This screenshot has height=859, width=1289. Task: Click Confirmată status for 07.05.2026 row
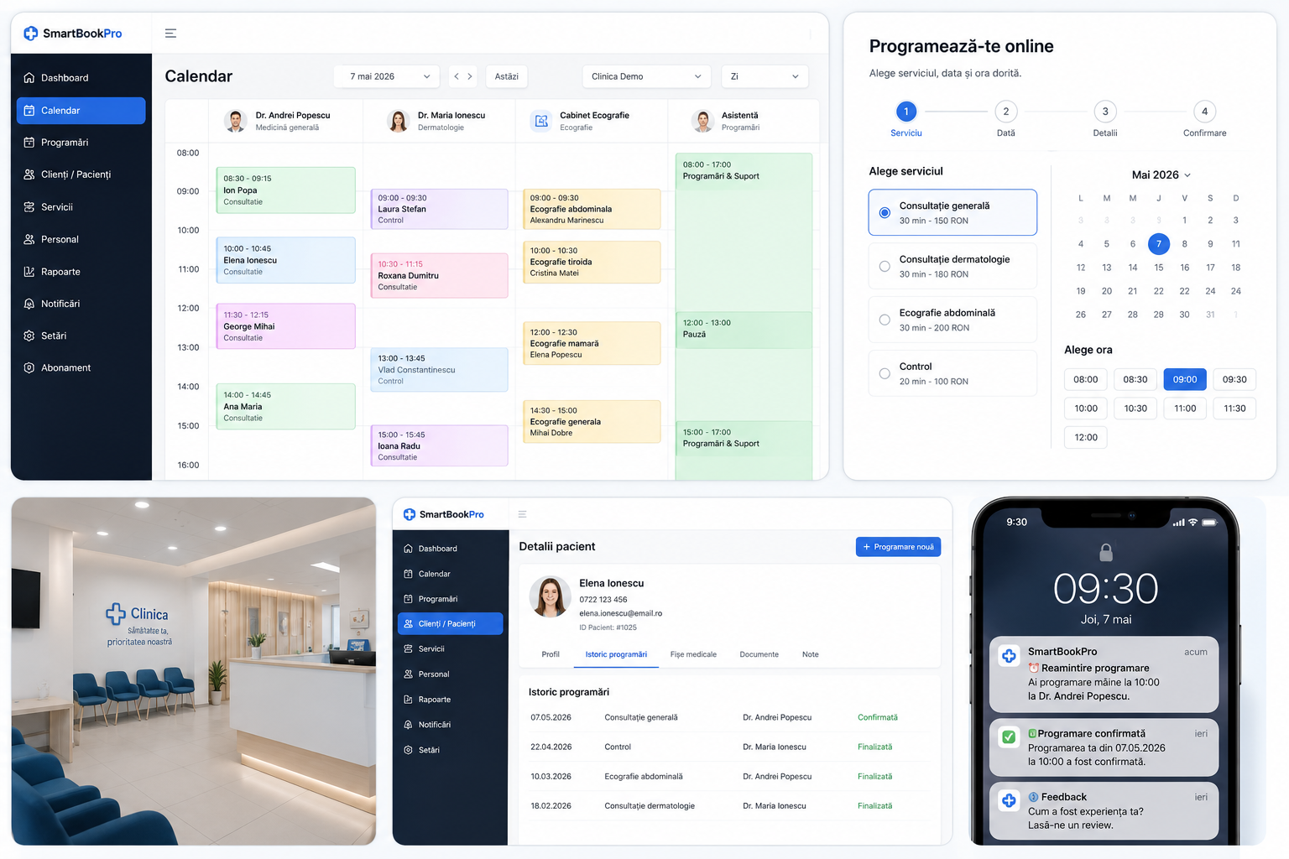pos(878,718)
